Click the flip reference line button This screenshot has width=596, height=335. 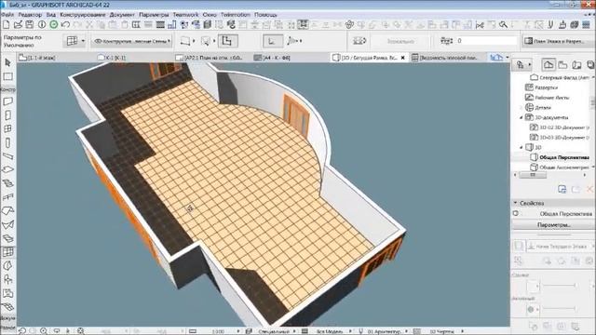tap(359, 41)
